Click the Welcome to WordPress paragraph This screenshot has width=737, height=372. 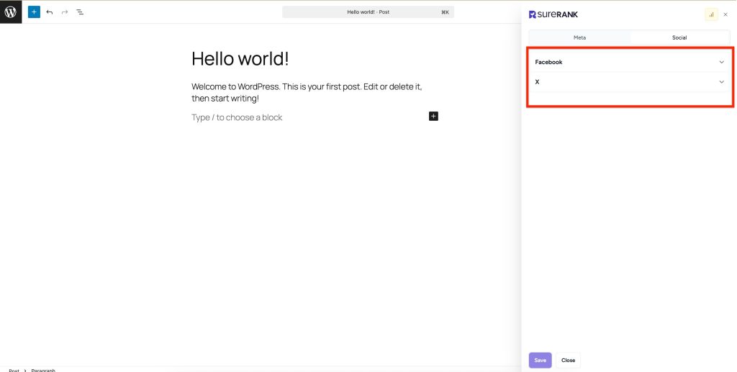click(x=307, y=93)
